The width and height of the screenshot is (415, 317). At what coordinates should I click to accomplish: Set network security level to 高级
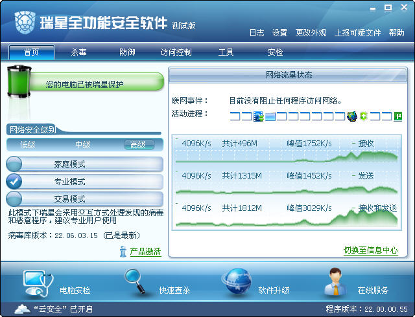[139, 145]
